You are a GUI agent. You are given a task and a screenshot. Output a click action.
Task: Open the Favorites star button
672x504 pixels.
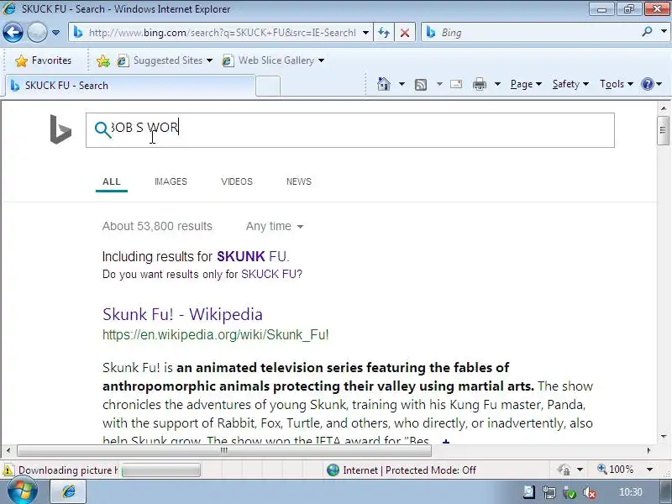43,60
